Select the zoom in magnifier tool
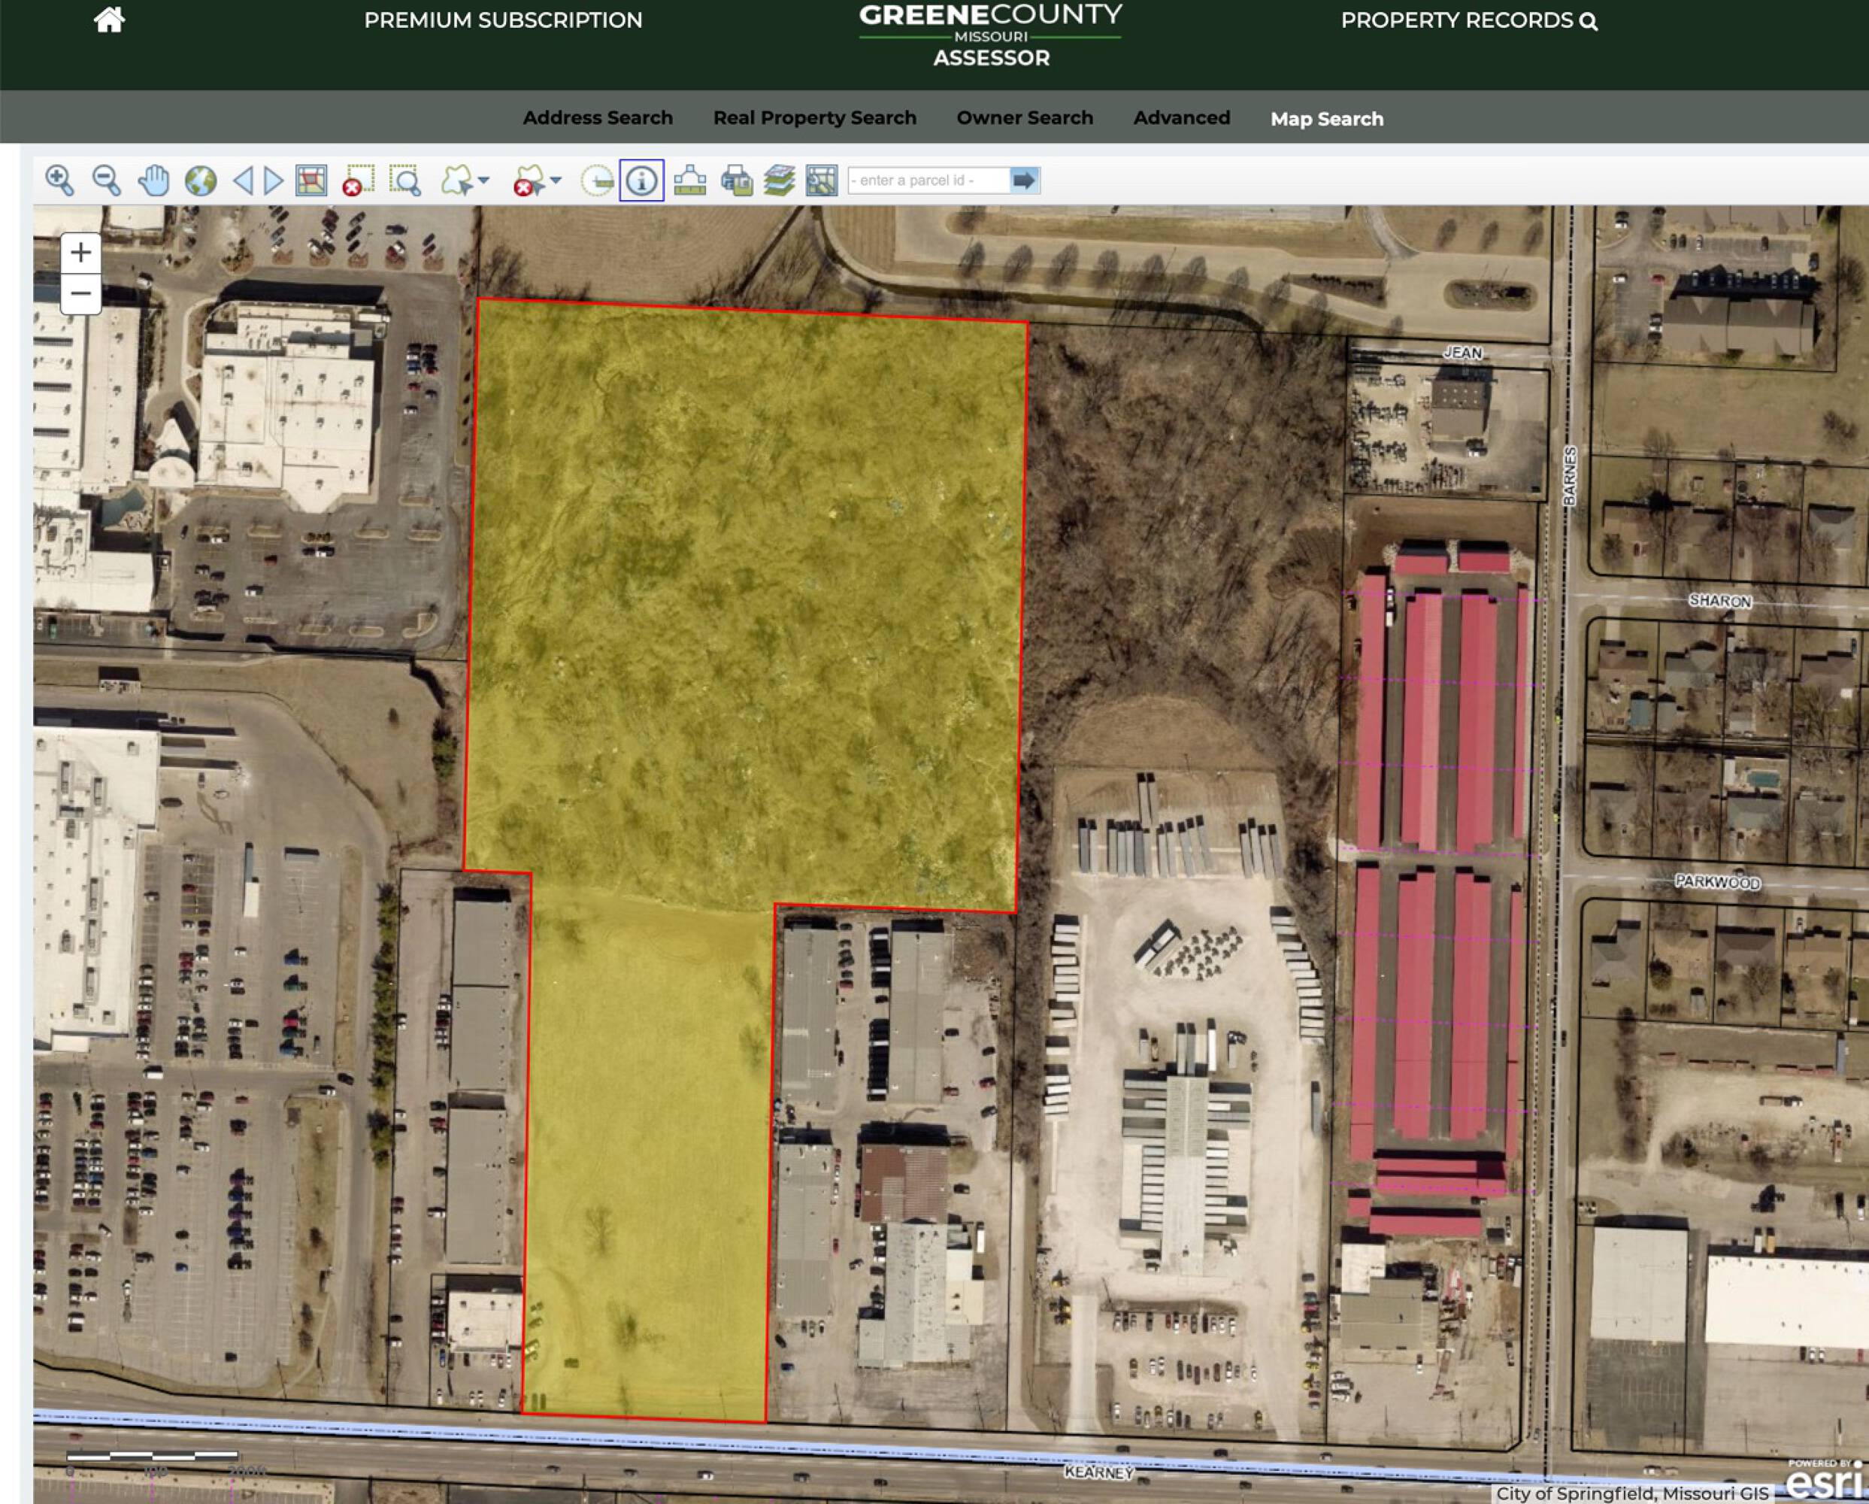Screen dimensions: 1869x1504 [x=60, y=180]
